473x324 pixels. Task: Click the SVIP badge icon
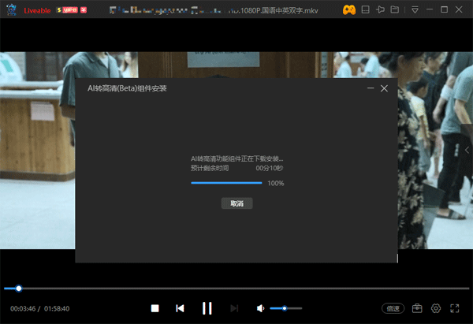point(67,10)
